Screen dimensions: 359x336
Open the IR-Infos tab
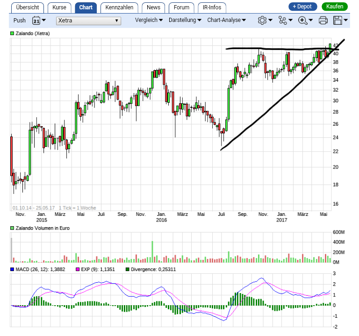pos(212,7)
